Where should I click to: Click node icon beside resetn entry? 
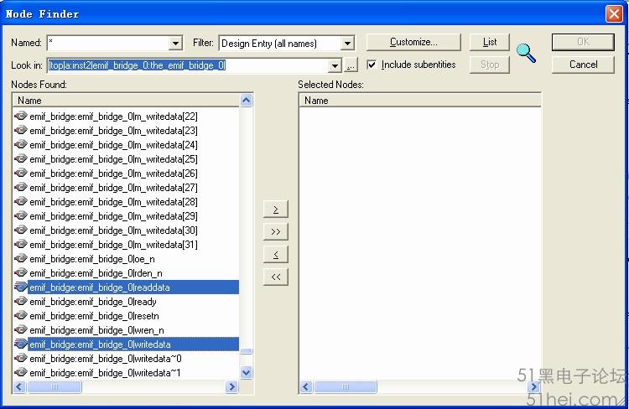21,316
